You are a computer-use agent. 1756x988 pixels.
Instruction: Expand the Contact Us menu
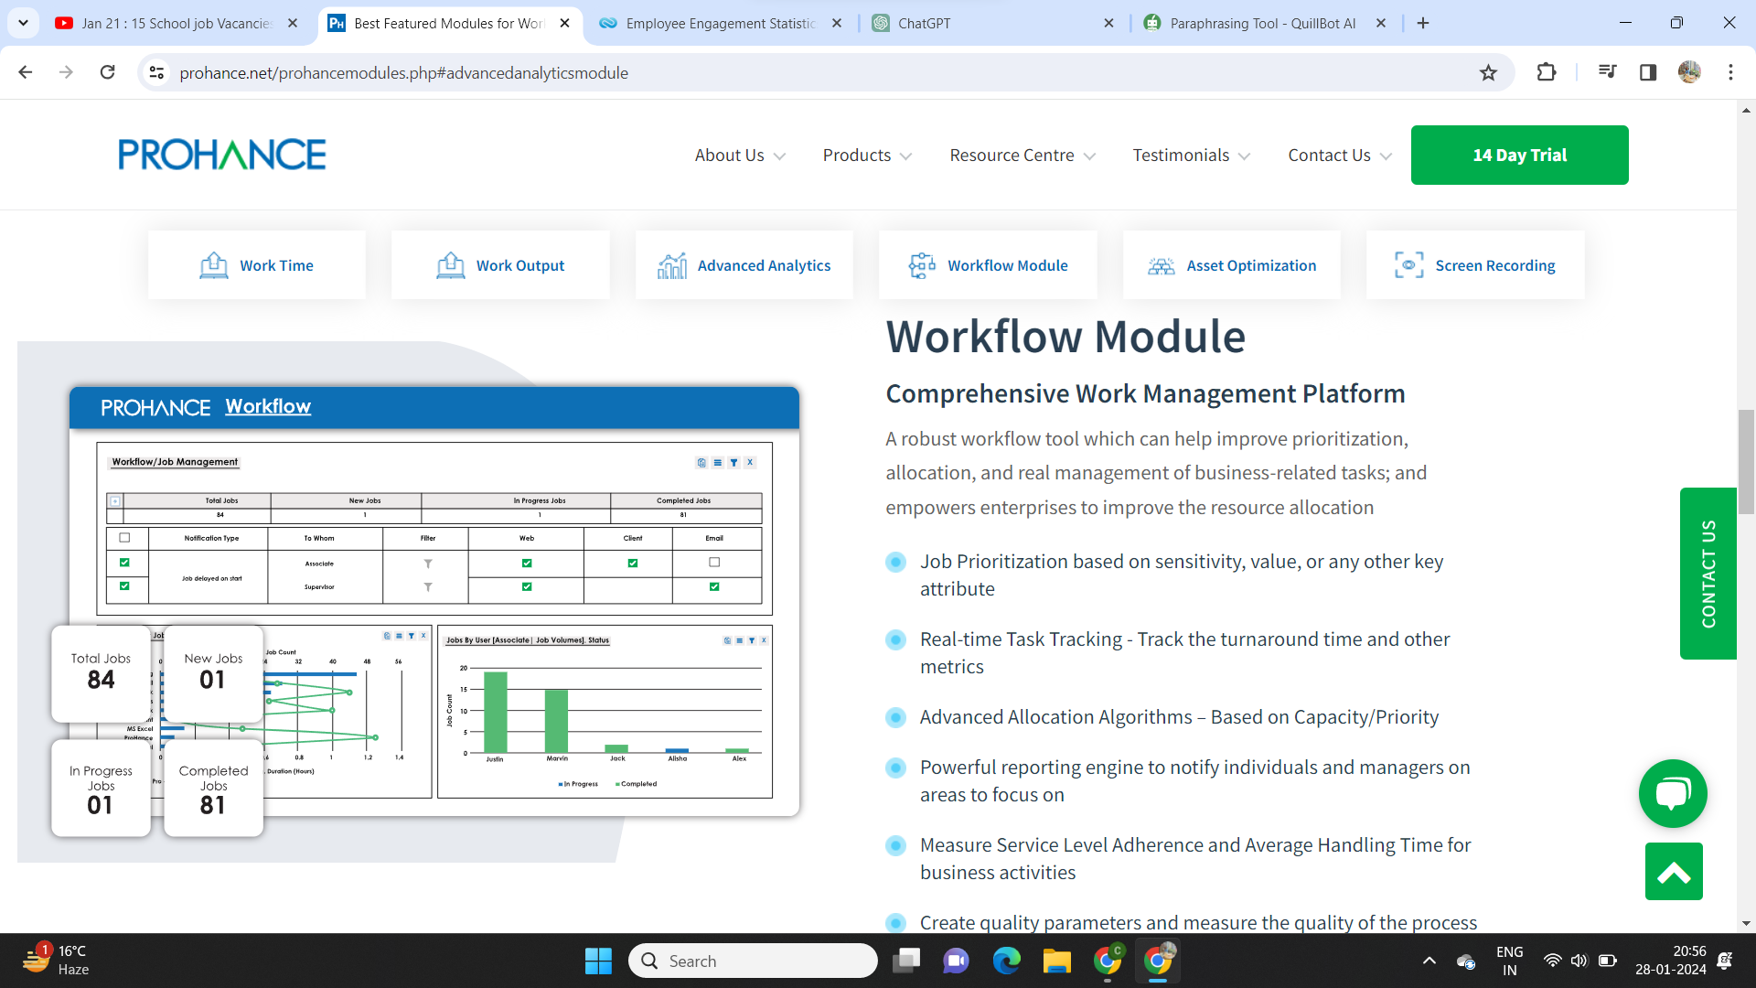point(1340,156)
